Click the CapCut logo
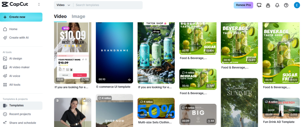Viewport: 308px width, 127px height. pos(15,4)
